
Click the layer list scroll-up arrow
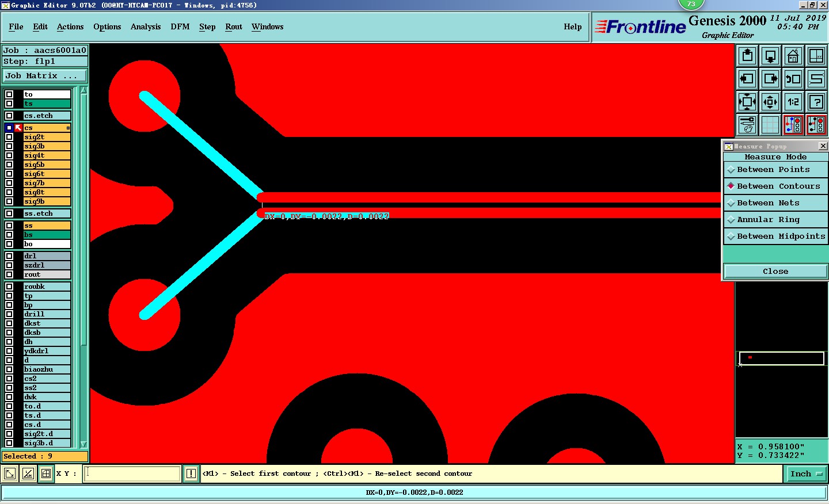pyautogui.click(x=83, y=90)
